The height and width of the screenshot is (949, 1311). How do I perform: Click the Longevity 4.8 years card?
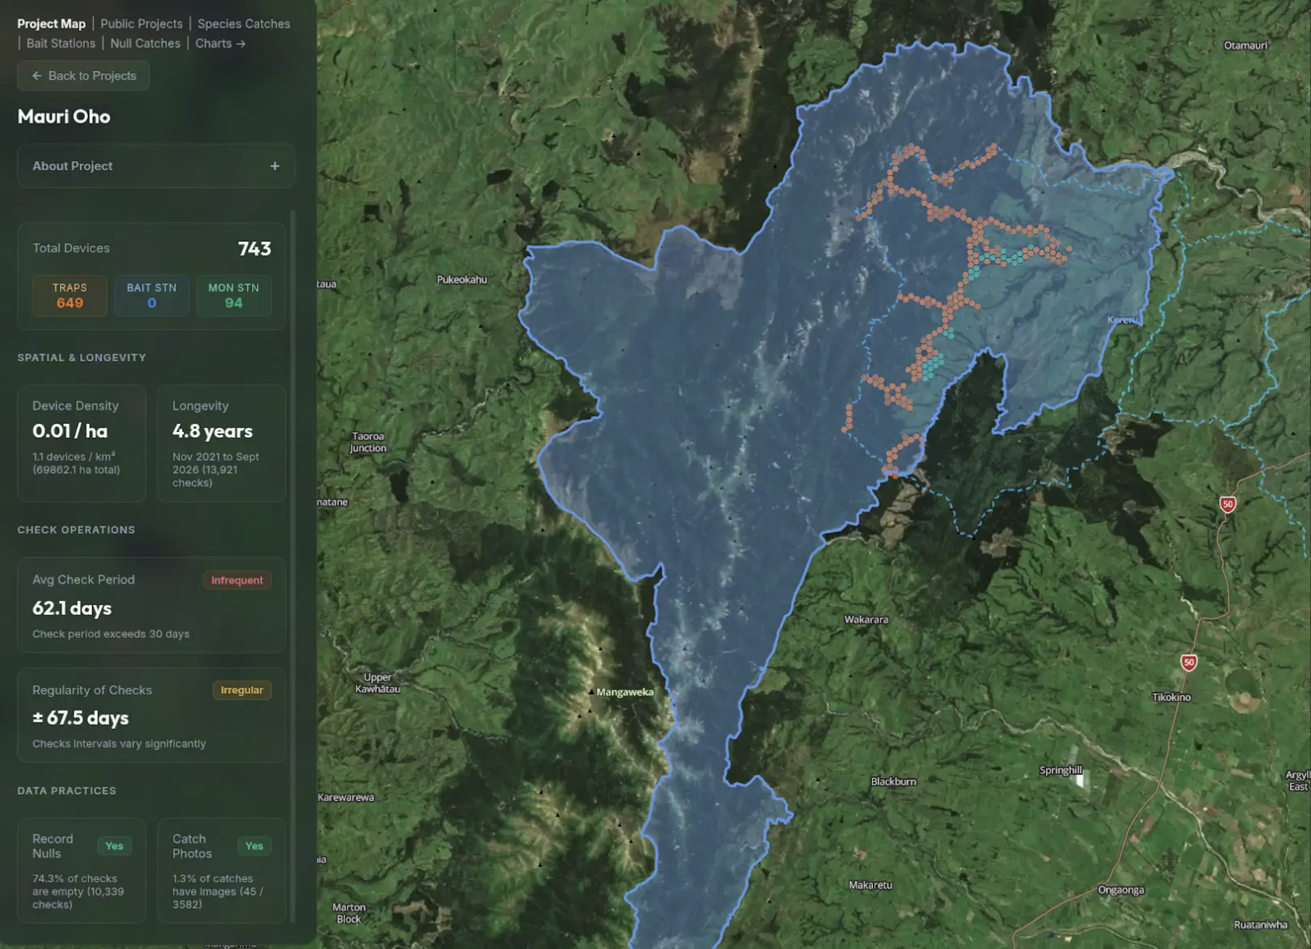(221, 443)
